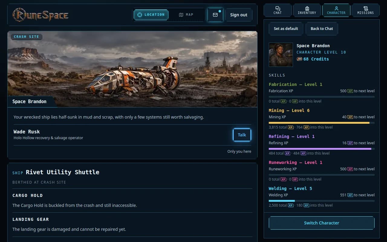The height and width of the screenshot is (242, 387).
Task: Click the Crash Site location badge
Action: 27,37
